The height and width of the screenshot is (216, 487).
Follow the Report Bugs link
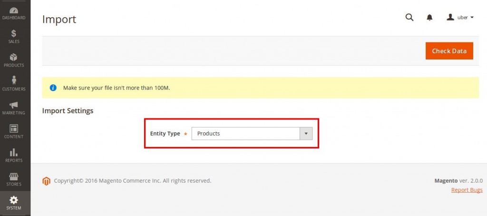(467, 190)
